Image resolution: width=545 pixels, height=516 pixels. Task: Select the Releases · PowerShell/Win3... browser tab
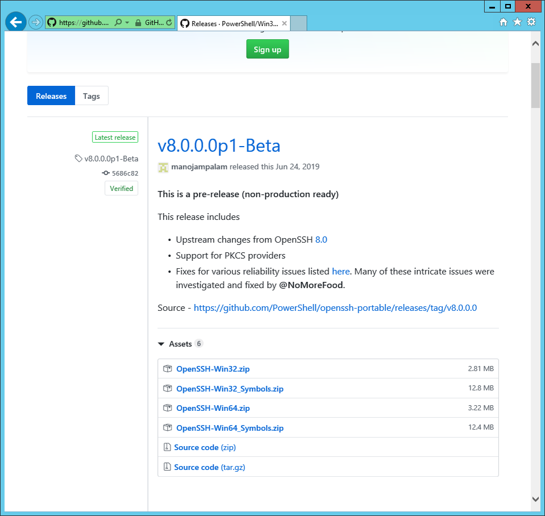234,23
